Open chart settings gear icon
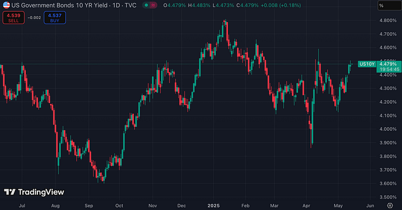 click(390, 205)
